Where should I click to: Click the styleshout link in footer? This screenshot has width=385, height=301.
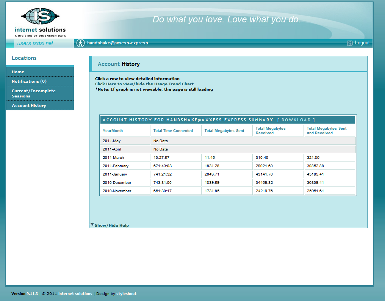126,294
